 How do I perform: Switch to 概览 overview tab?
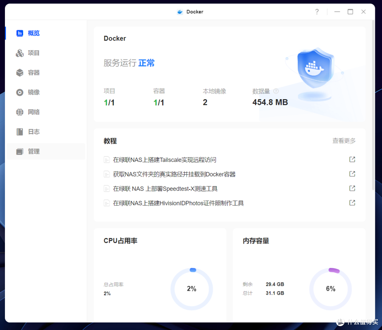coord(45,33)
